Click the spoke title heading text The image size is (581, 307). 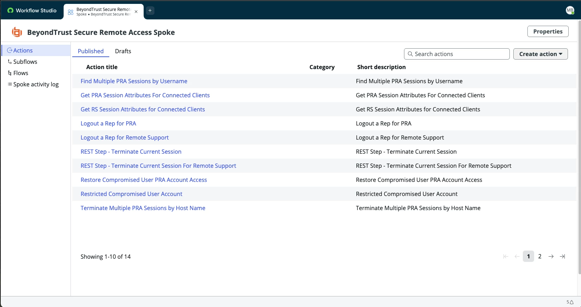tap(101, 32)
